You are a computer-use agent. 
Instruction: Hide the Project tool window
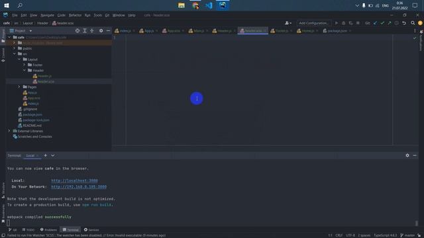(x=108, y=31)
